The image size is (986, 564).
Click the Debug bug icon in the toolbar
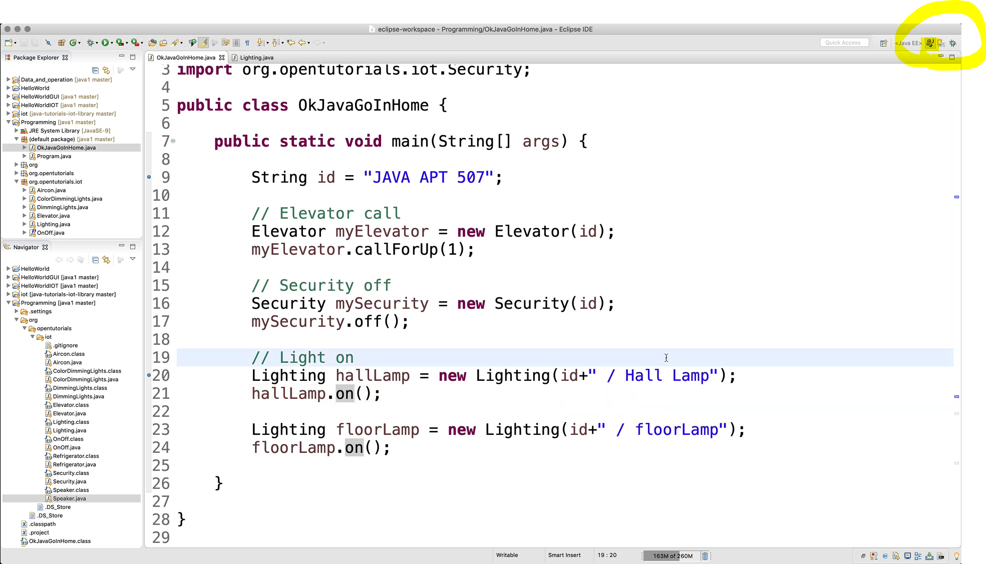click(x=90, y=43)
